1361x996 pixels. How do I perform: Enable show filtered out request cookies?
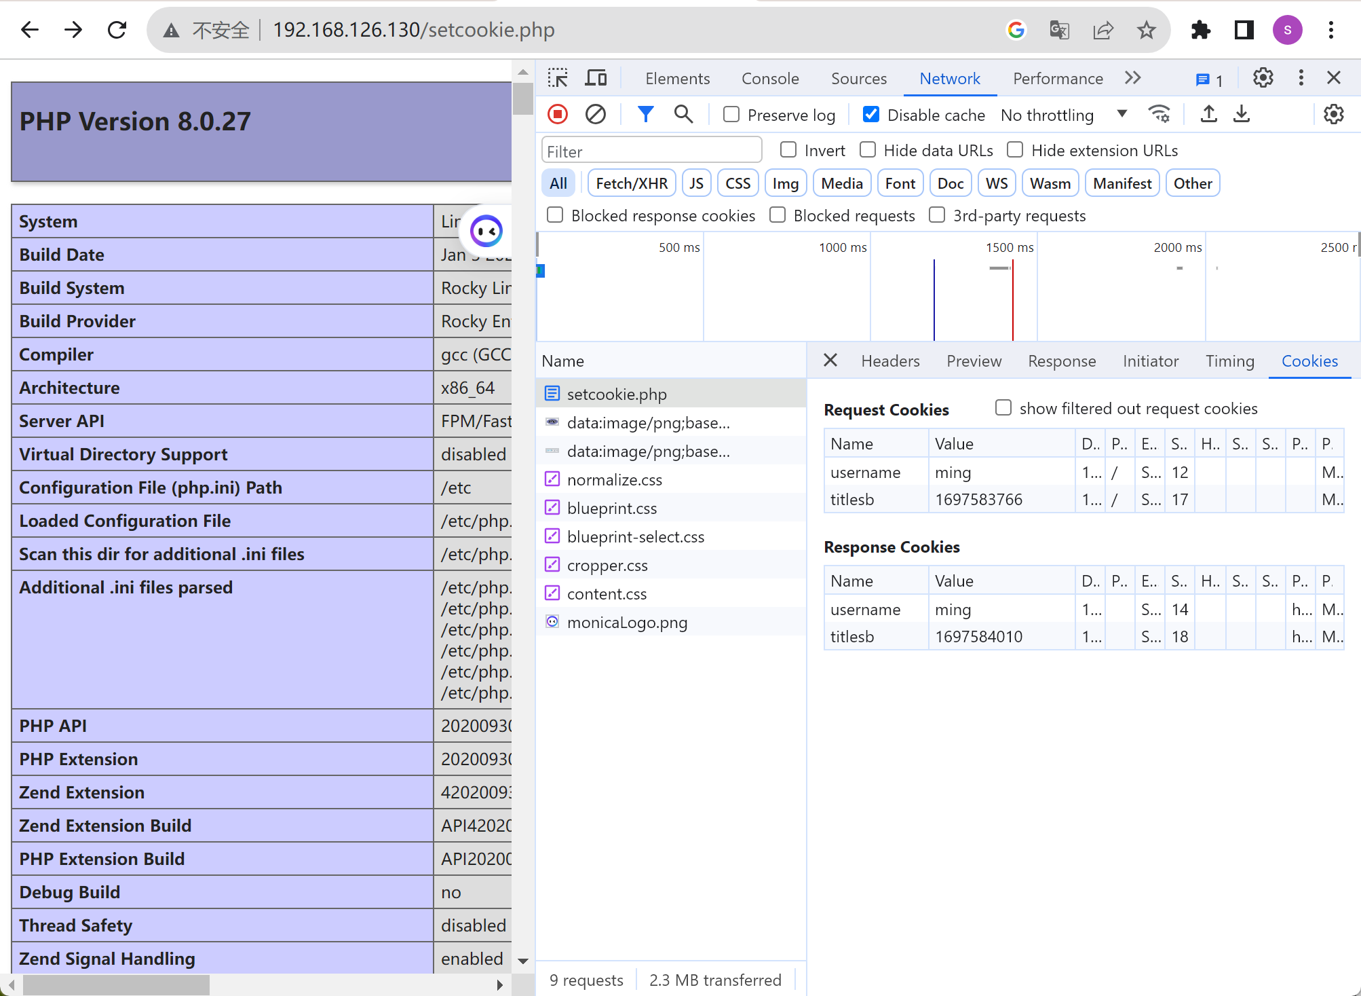tap(1001, 409)
